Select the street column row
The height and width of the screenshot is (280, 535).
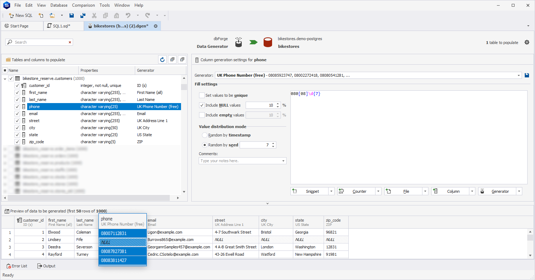(x=92, y=121)
